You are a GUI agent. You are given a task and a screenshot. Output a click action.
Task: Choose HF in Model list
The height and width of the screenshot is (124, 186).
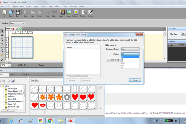coord(130,59)
